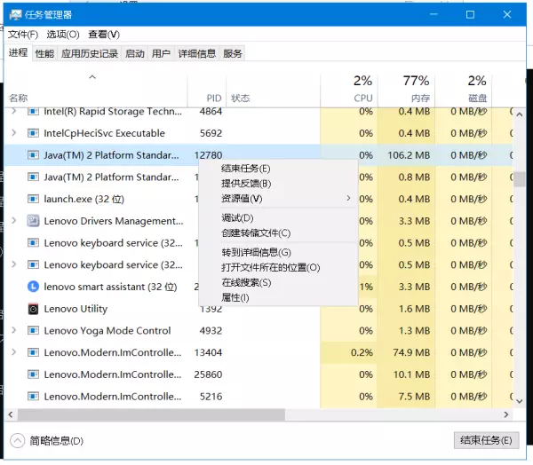Click the Lenovo Drivers Management icon

pyautogui.click(x=33, y=221)
